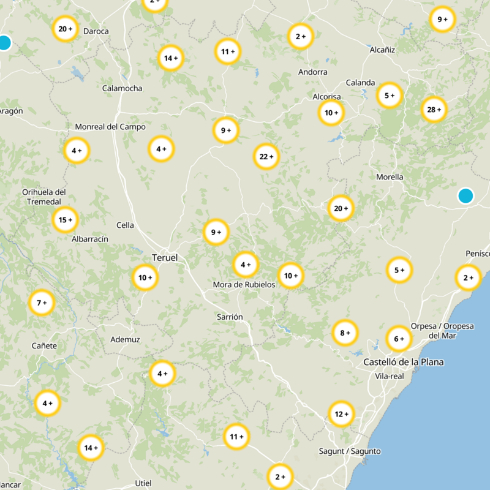This screenshot has height=490, width=490.
Task: Click the Calamocha town label
Action: (122, 88)
